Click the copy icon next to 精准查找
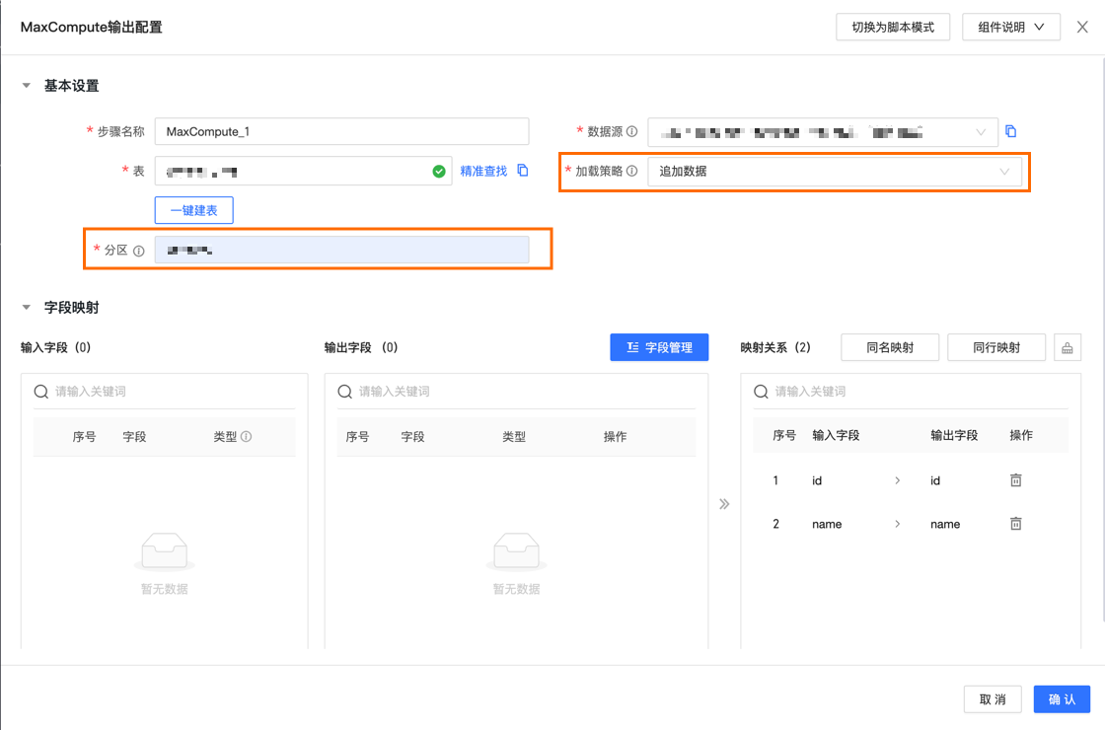Image resolution: width=1105 pixels, height=730 pixels. [523, 171]
